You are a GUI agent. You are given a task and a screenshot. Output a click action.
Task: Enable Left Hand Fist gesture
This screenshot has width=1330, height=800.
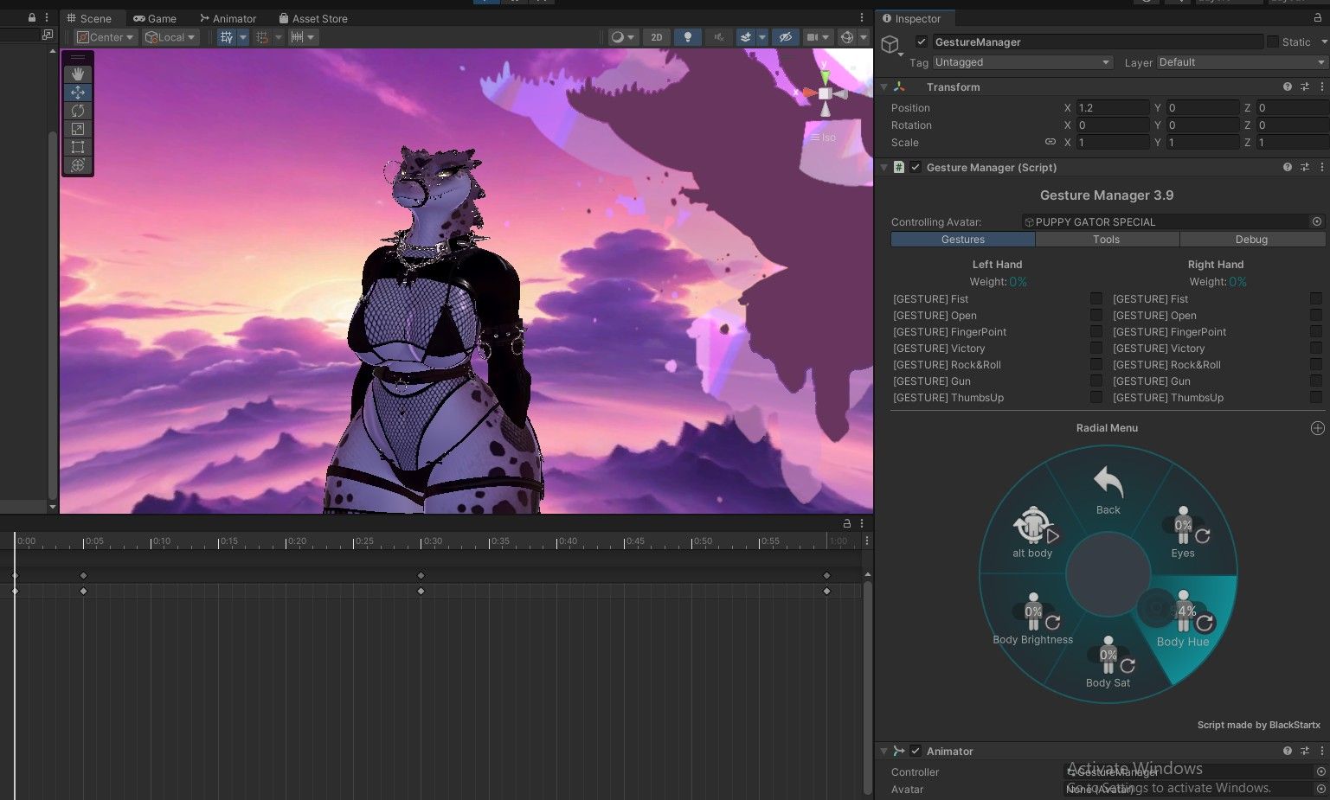tap(1096, 299)
